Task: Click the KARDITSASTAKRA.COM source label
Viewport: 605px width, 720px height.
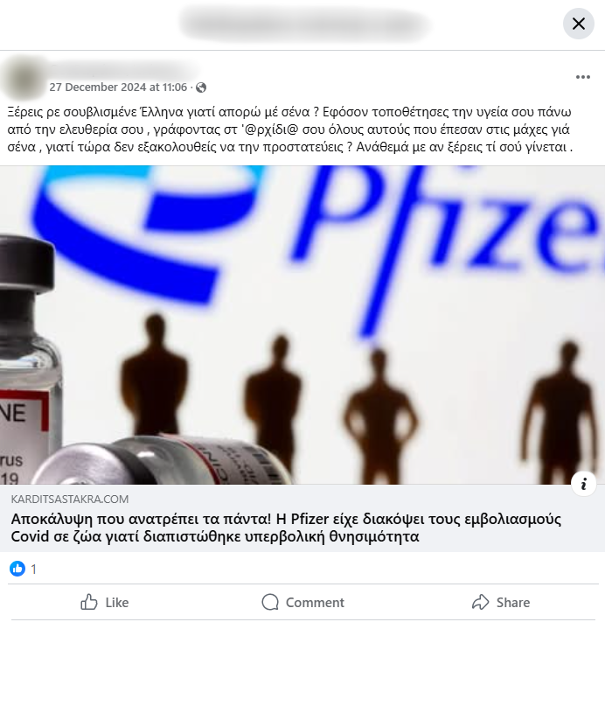Action: click(x=70, y=500)
